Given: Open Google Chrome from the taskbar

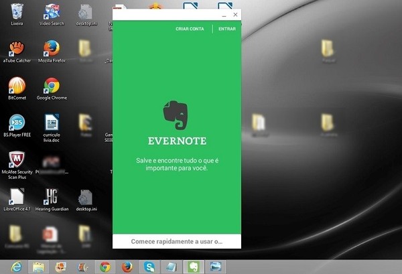Looking at the screenshot, I should (105, 267).
